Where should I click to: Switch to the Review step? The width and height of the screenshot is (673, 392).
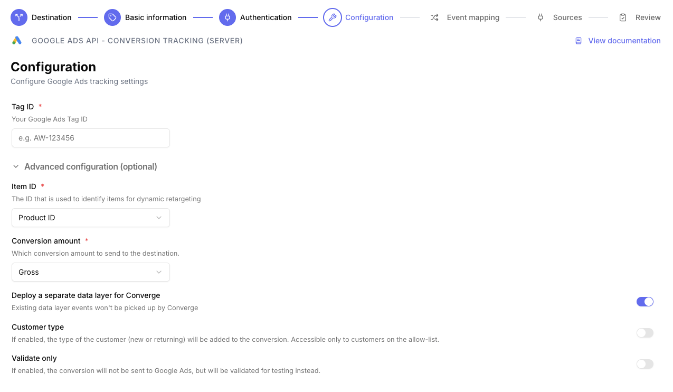(x=648, y=17)
